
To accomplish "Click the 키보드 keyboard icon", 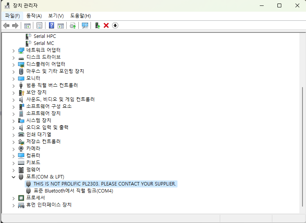I will click(21, 163).
